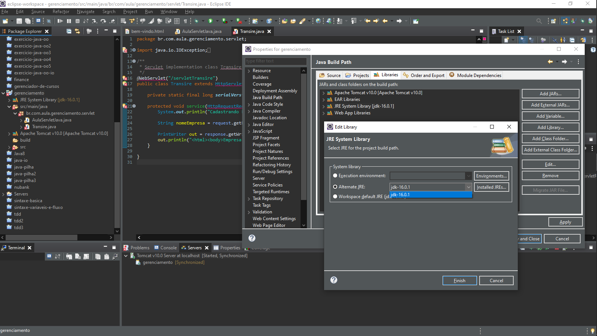Click the Terminate (stop) toolbar icon
597x336 pixels.
77,21
